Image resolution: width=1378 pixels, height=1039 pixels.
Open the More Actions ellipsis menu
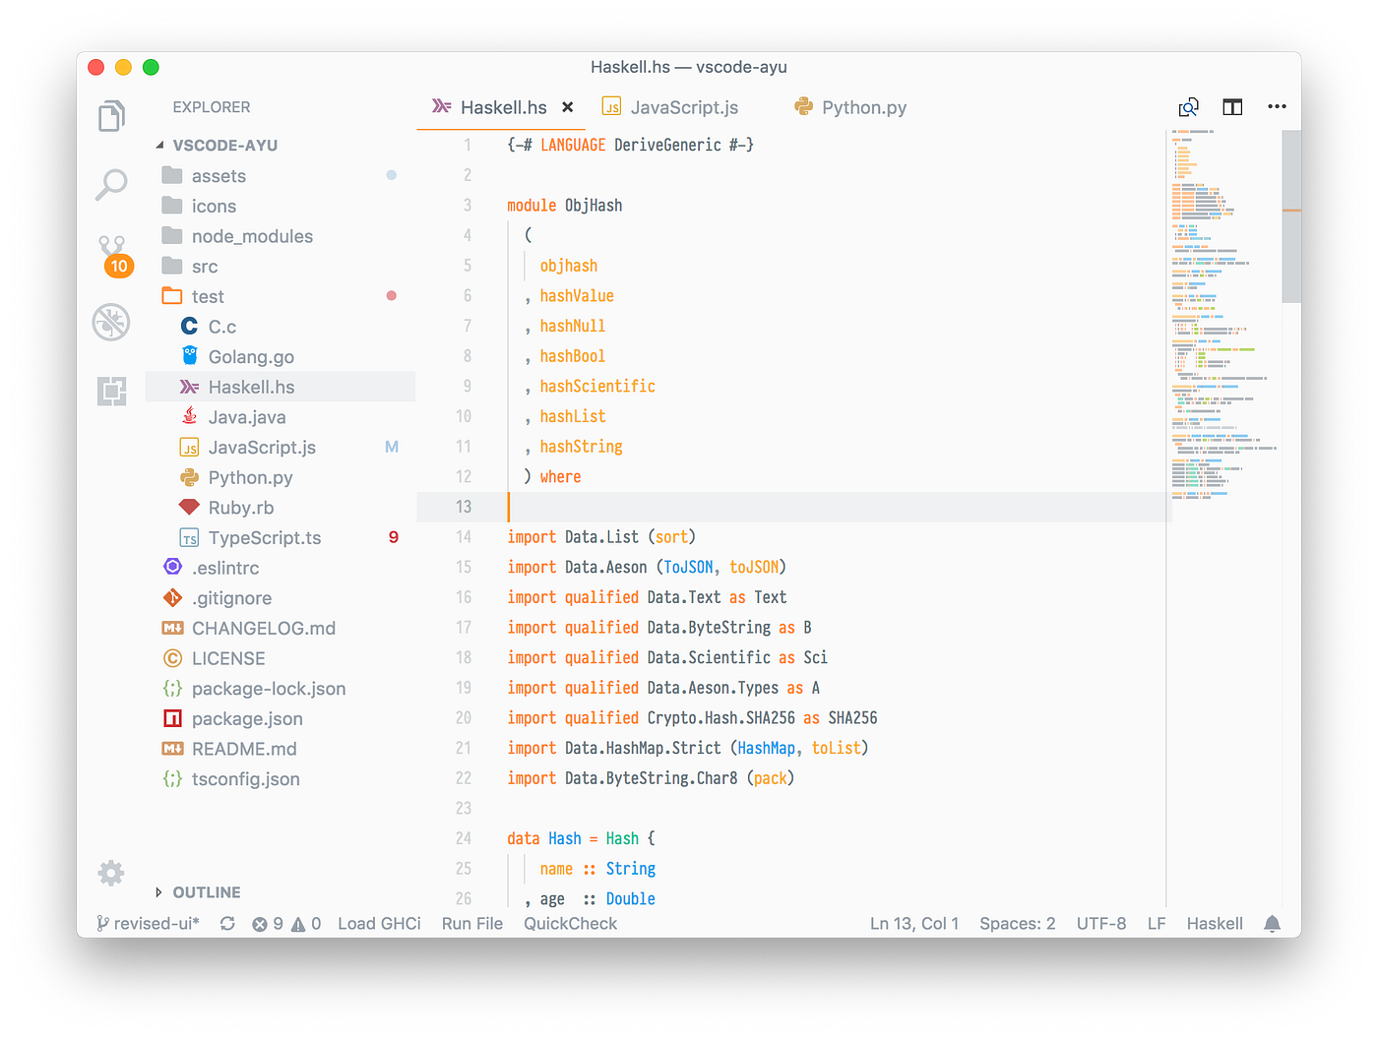1277,106
